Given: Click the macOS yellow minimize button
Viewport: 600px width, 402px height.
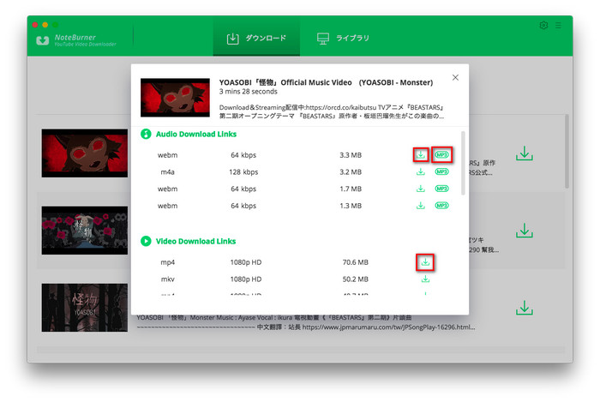Looking at the screenshot, I should [45, 25].
